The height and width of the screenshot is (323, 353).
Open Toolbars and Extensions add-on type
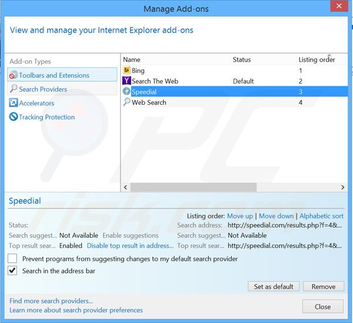62,75
